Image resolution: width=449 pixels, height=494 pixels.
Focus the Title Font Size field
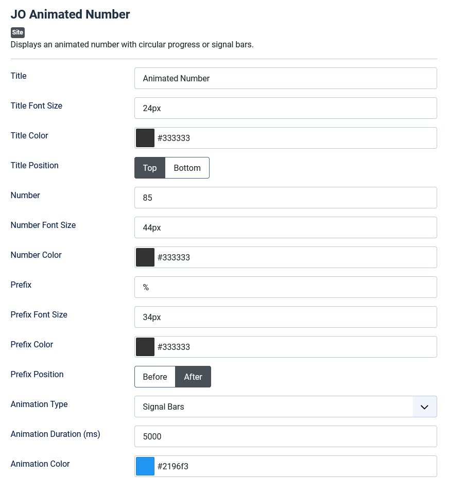click(x=285, y=108)
